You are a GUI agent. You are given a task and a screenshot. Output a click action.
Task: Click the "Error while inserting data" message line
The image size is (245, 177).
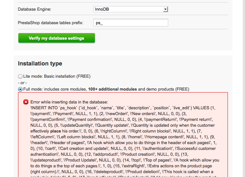tap(70, 102)
